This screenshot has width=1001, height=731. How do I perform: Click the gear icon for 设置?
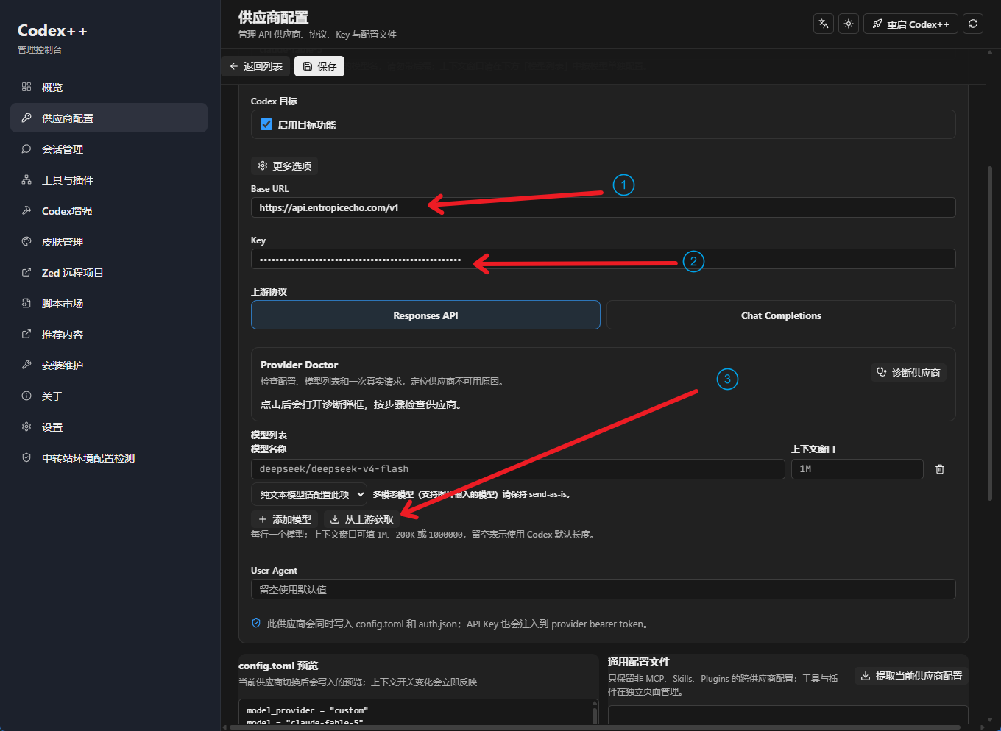click(x=26, y=427)
